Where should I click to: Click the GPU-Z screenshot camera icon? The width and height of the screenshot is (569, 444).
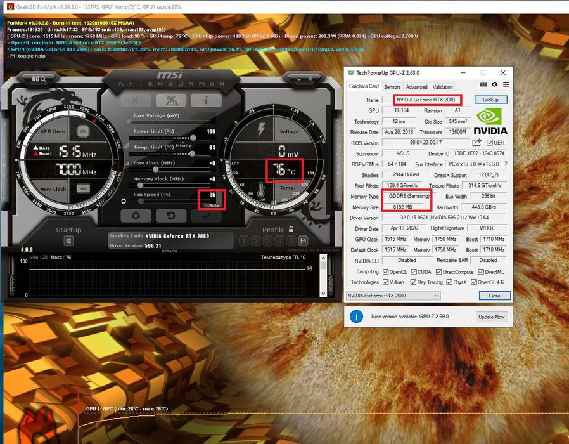[x=483, y=84]
